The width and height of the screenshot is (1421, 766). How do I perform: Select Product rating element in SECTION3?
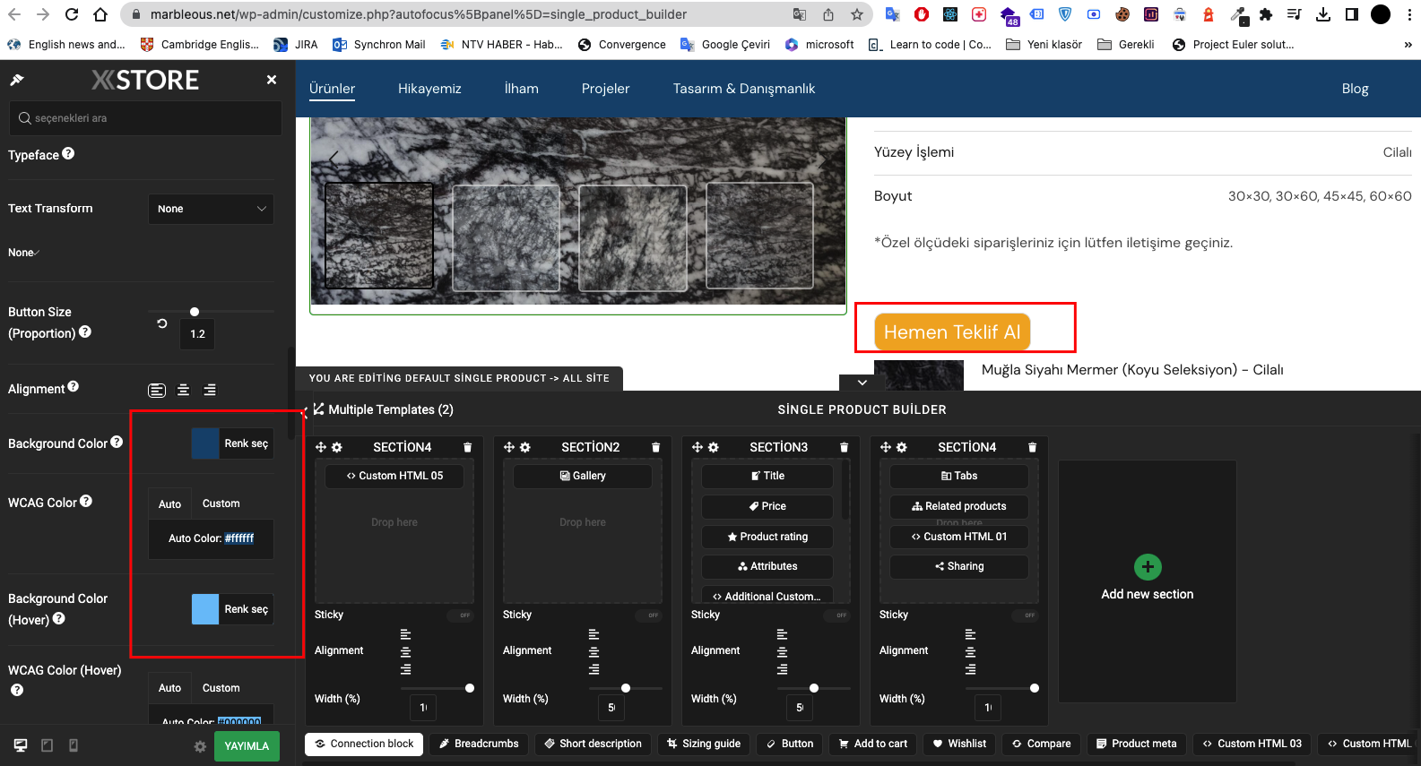coord(767,537)
